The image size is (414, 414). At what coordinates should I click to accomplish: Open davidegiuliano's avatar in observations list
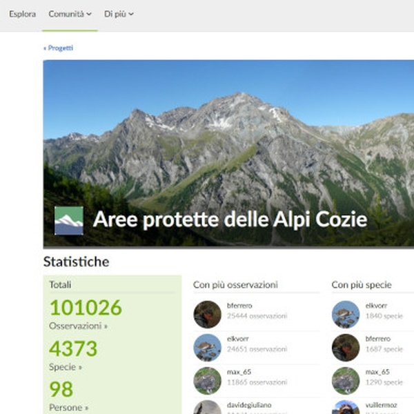pyautogui.click(x=207, y=407)
